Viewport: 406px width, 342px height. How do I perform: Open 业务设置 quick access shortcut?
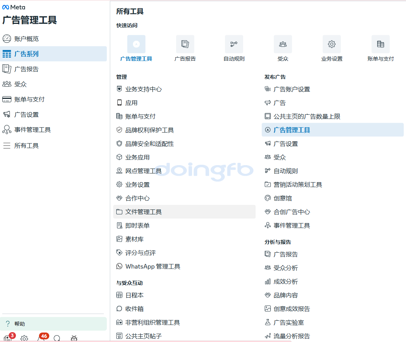(x=332, y=49)
